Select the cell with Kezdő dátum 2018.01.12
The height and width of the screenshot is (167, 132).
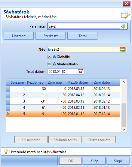point(80,114)
